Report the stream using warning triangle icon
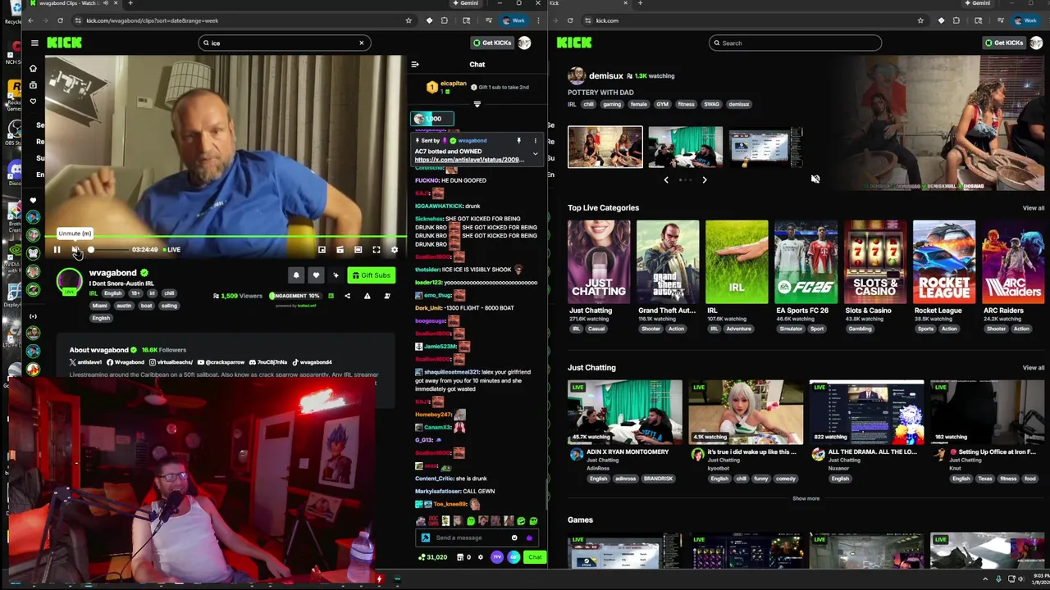This screenshot has width=1050, height=590. pos(367,296)
